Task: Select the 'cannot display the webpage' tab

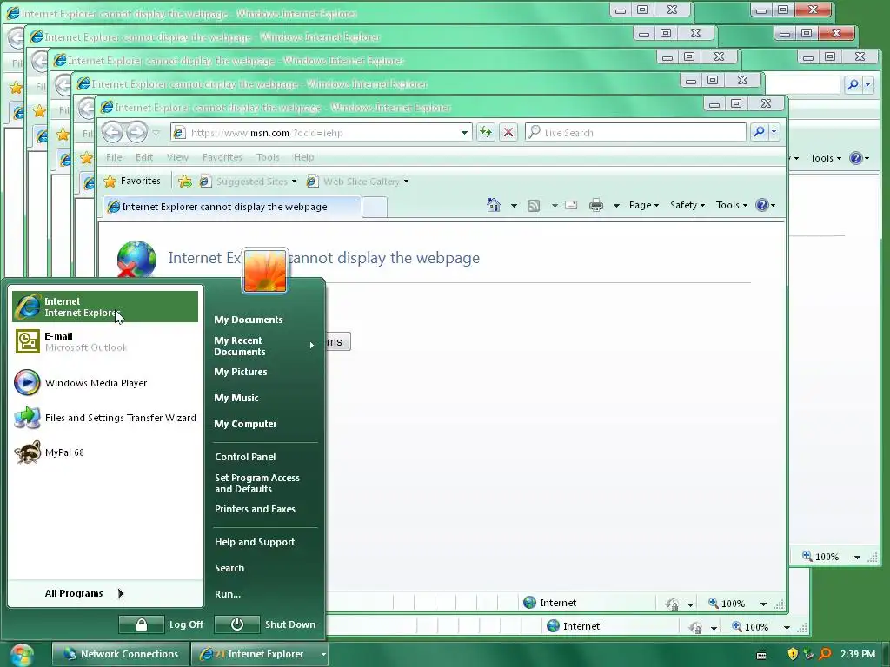Action: [231, 207]
